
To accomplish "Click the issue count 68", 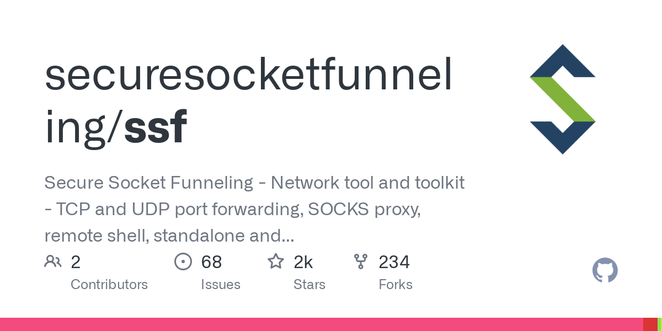I will click(x=211, y=262).
